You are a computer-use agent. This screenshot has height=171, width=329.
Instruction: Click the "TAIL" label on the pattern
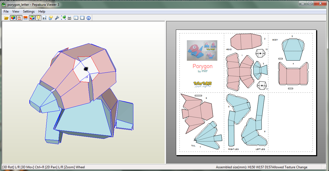pos(193,146)
